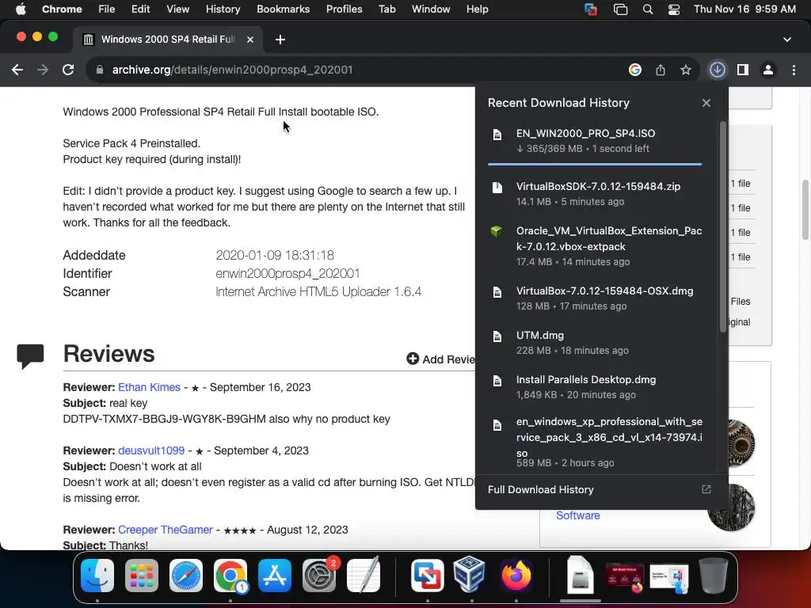The image size is (811, 608).
Task: Toggle the Chrome downloads button
Action: (718, 70)
